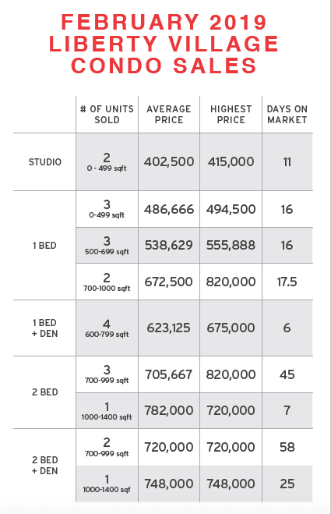
Task: Click the Studio average price 402,500
Action: click(x=169, y=161)
